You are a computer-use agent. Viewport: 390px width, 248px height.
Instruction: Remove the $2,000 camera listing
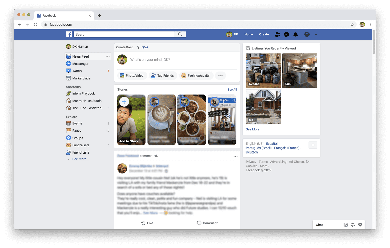tap(279, 56)
